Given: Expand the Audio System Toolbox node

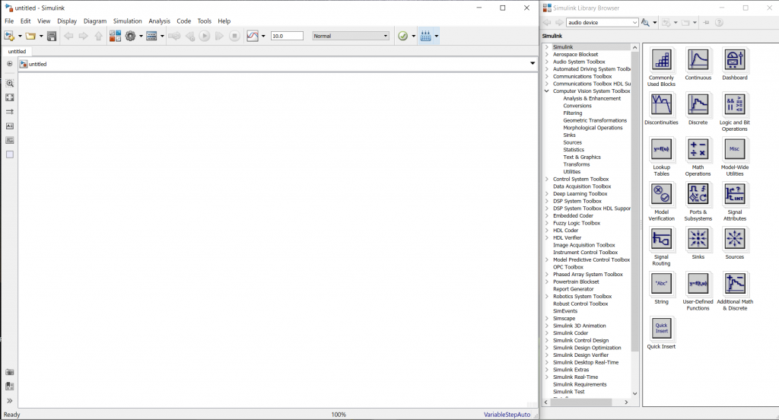Looking at the screenshot, I should 547,62.
